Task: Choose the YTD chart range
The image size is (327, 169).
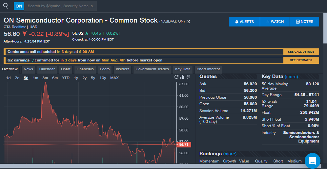Action: click(x=66, y=78)
